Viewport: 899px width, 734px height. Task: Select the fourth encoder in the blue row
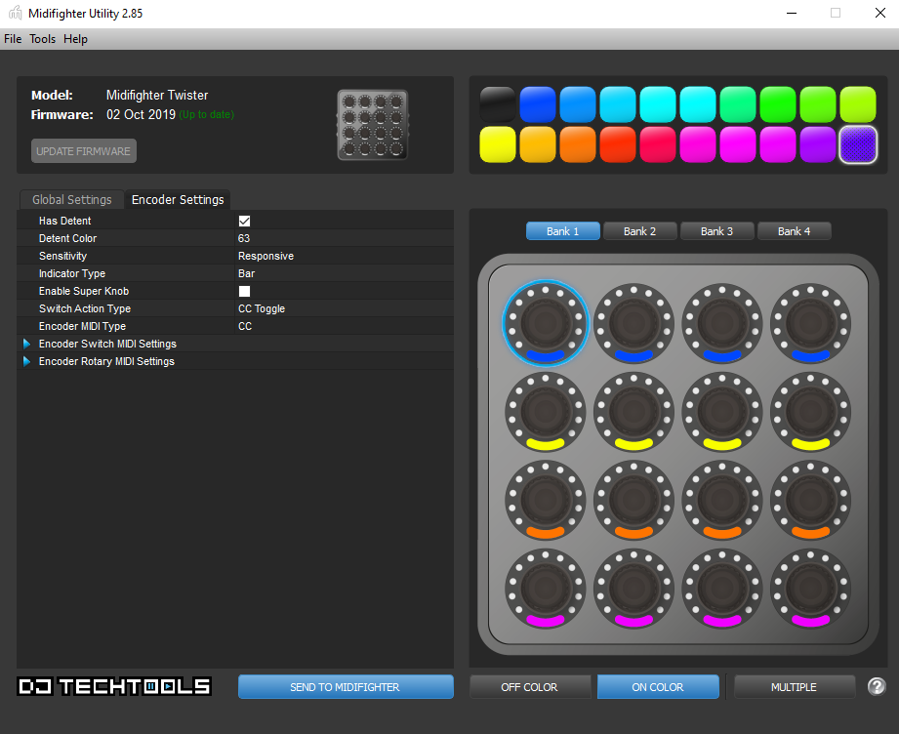click(x=810, y=323)
